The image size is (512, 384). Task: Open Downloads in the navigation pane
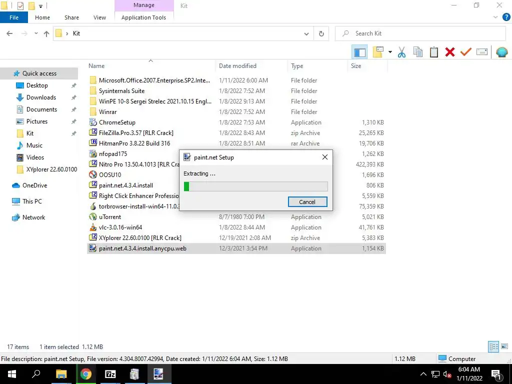pos(41,97)
